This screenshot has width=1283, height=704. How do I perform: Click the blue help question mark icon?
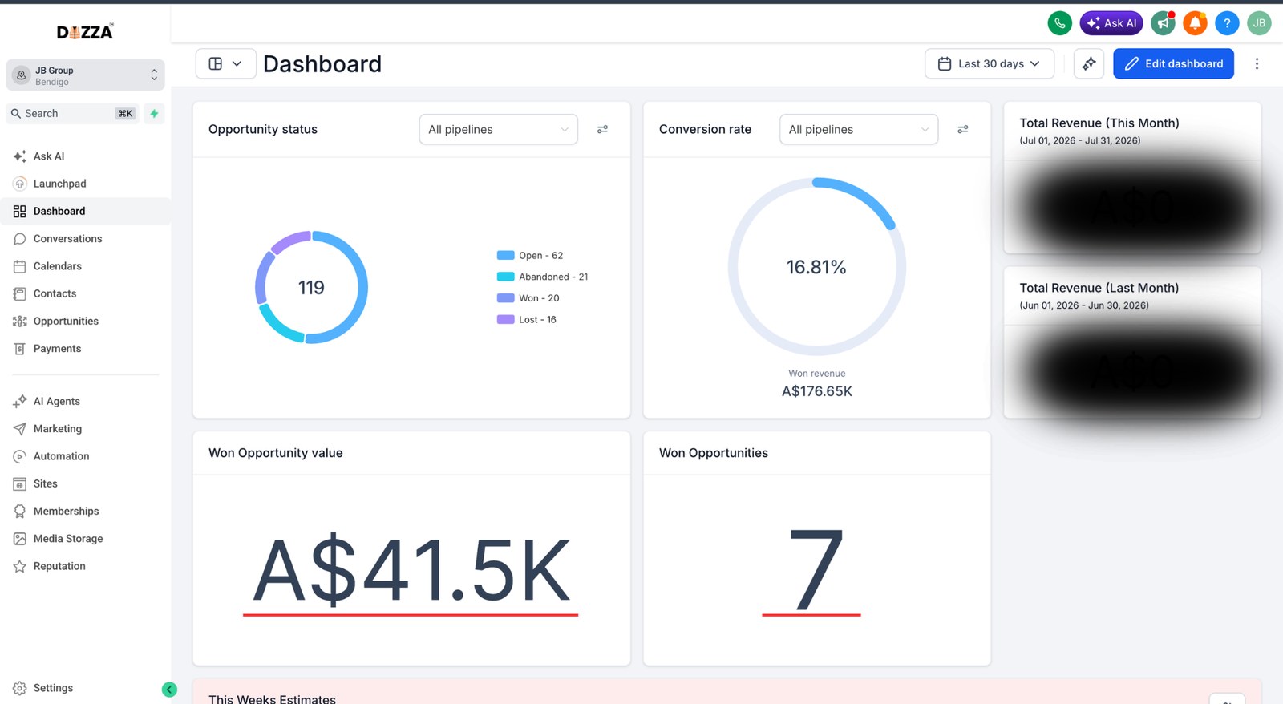(1227, 23)
